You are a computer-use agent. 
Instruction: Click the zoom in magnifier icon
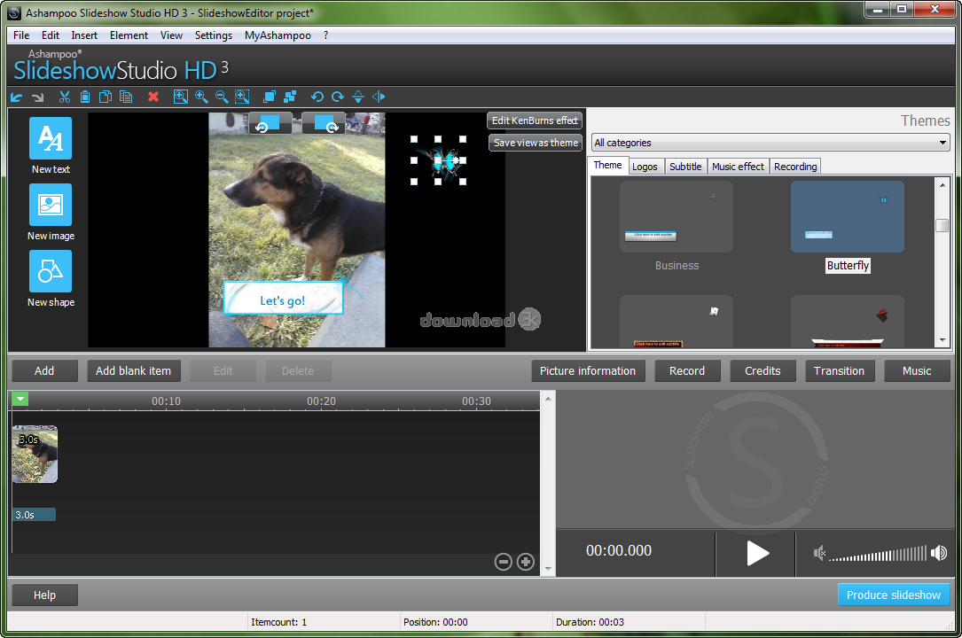click(x=201, y=97)
